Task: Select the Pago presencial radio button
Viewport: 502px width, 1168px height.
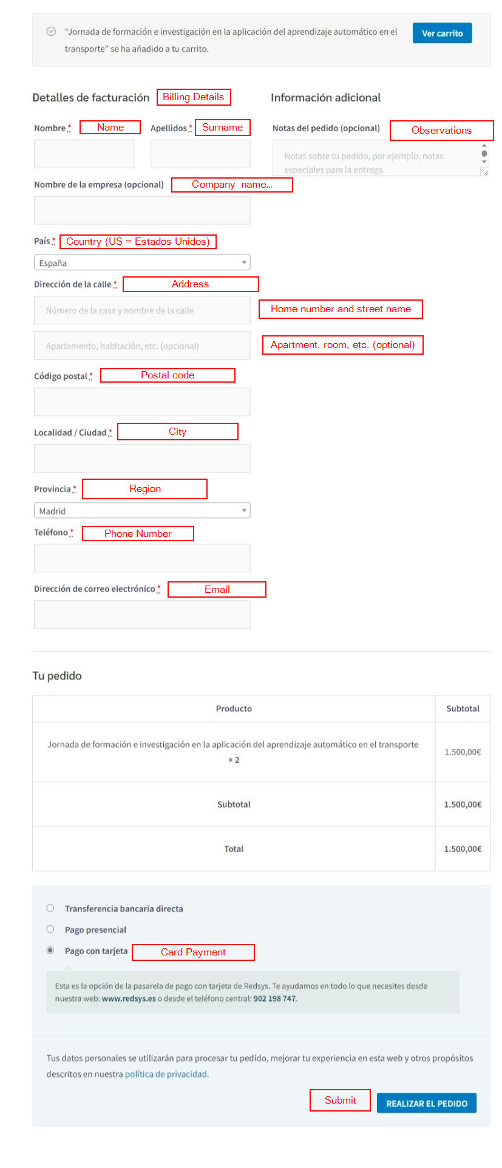Action: 50,929
